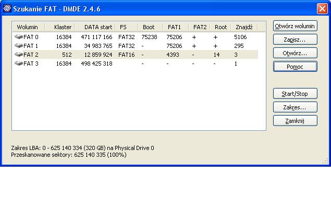The image size is (331, 200).
Task: Click DATA start value 12 859 924
Action: point(98,55)
